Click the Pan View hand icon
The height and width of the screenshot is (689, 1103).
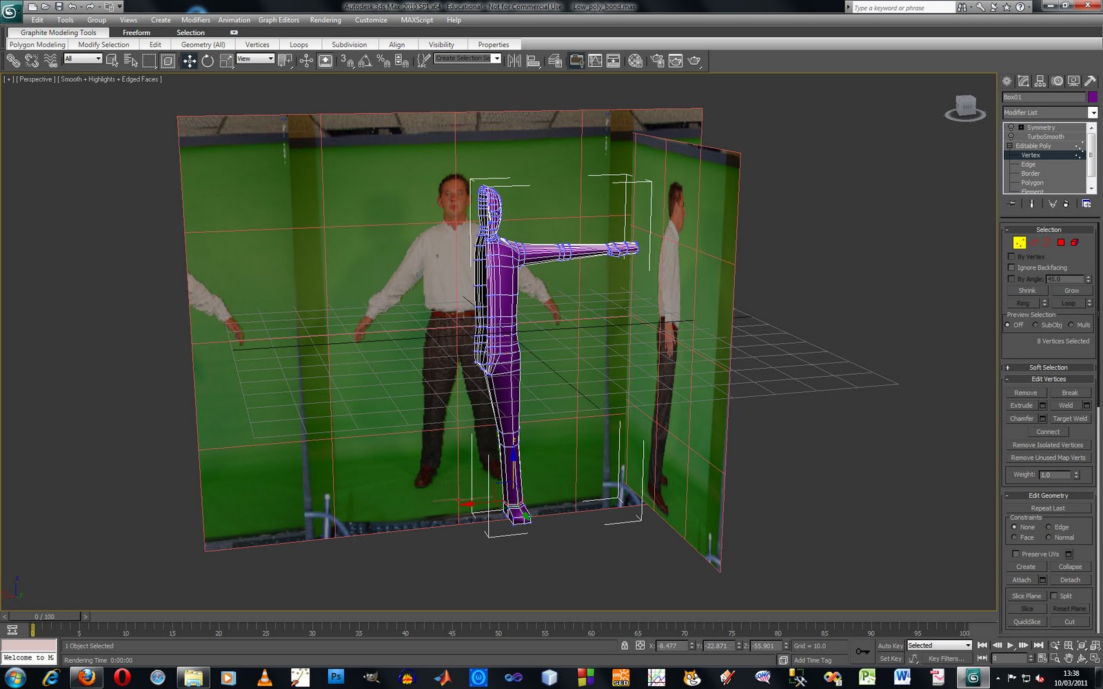[1069, 659]
